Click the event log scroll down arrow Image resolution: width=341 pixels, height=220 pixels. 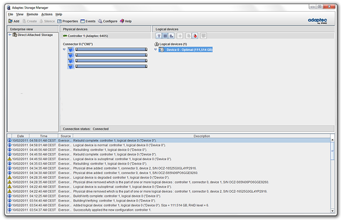(x=332, y=211)
